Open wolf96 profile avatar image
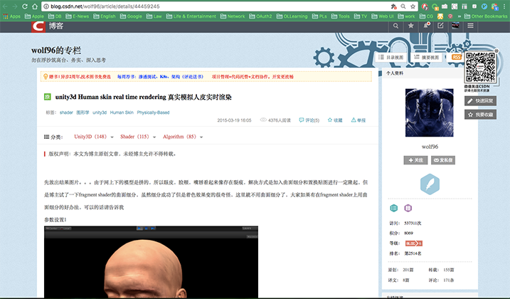The width and height of the screenshot is (510, 299). 430,112
